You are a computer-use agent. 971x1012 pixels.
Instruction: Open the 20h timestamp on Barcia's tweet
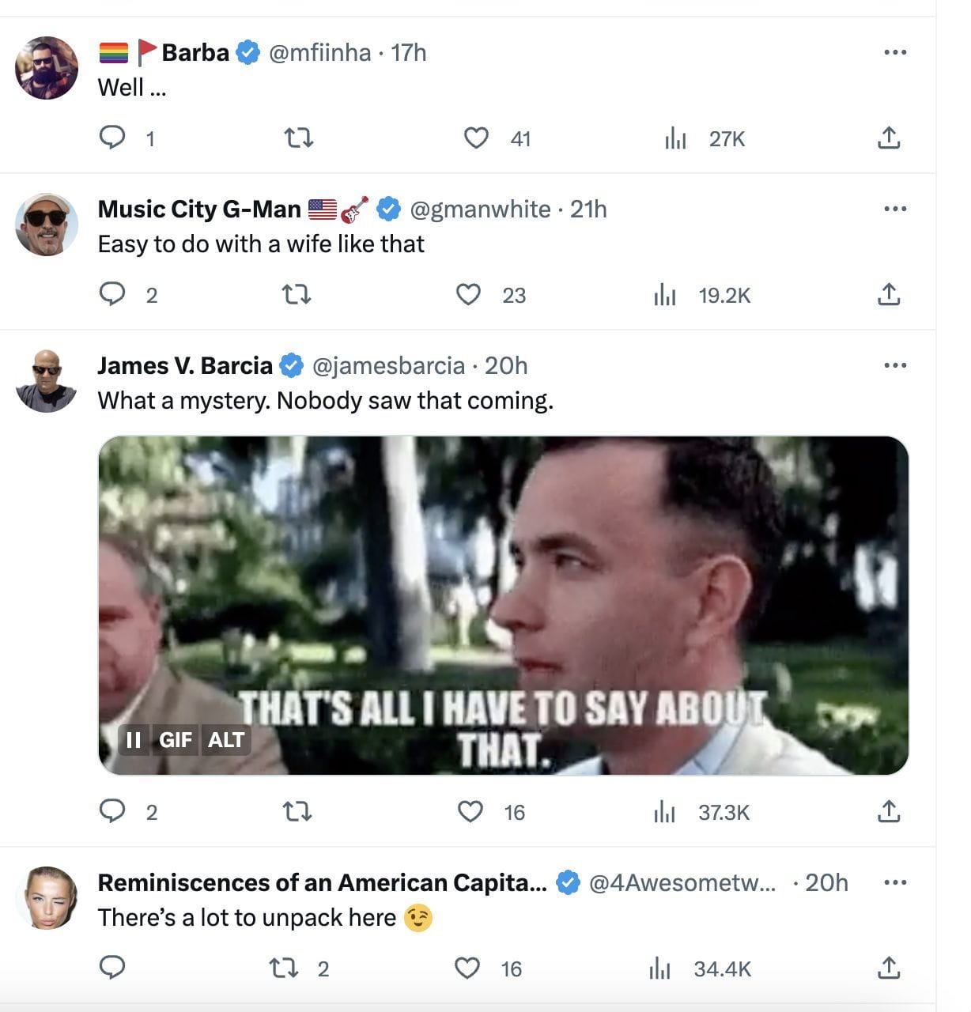pos(506,365)
